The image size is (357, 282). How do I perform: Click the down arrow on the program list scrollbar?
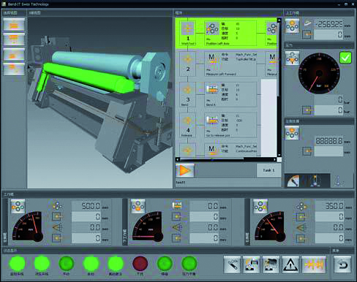(279, 155)
